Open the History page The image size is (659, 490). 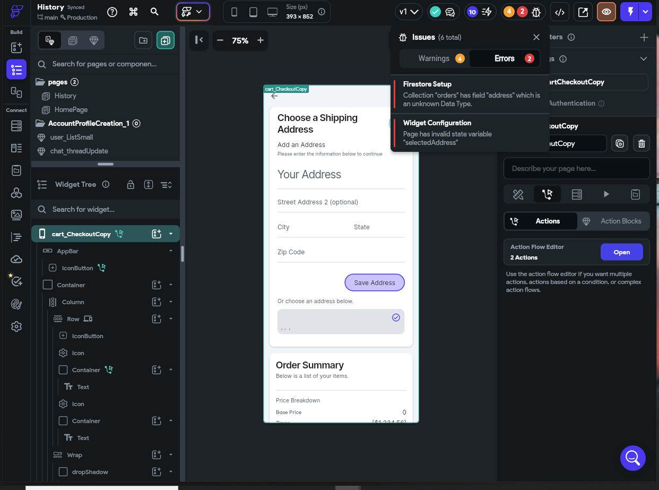point(65,96)
